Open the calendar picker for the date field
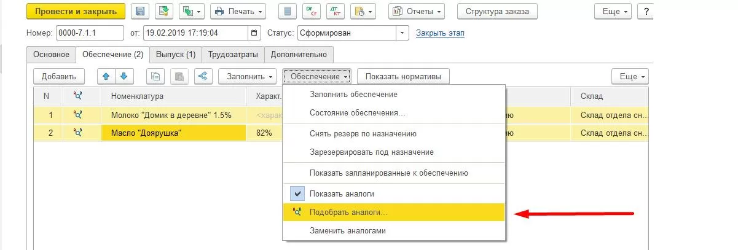 [254, 33]
